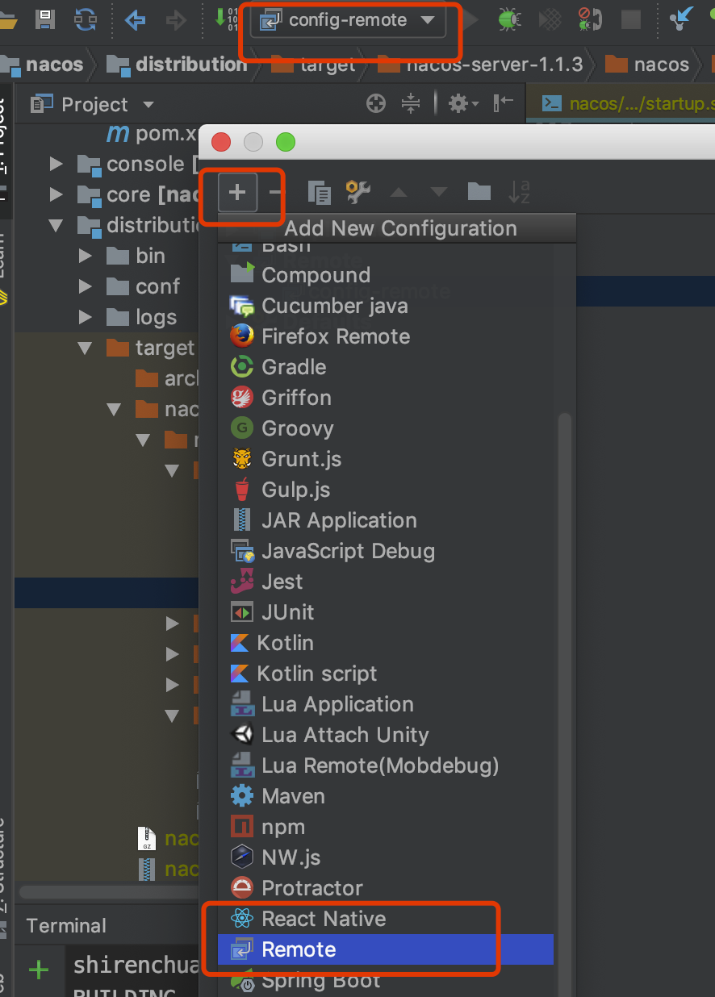Screen dimensions: 715x997
Task: Choose Firefox Remote configuration type
Action: [x=386, y=336]
